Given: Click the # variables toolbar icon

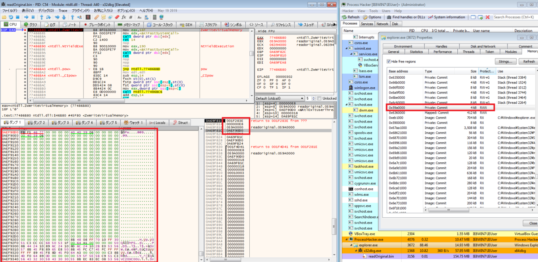Looking at the screenshot, I should coord(130,17).
